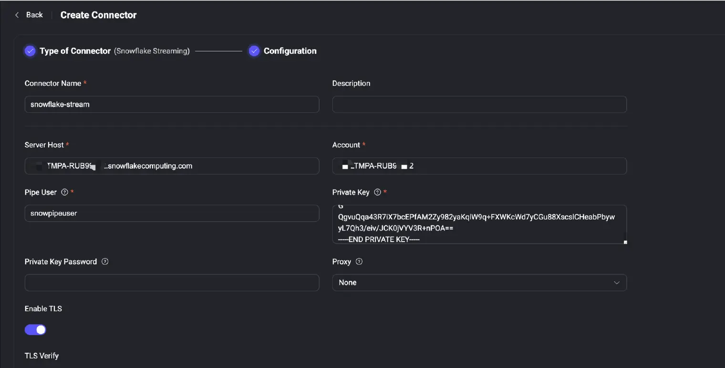Click into the Description field
The image size is (725, 368).
coord(479,104)
